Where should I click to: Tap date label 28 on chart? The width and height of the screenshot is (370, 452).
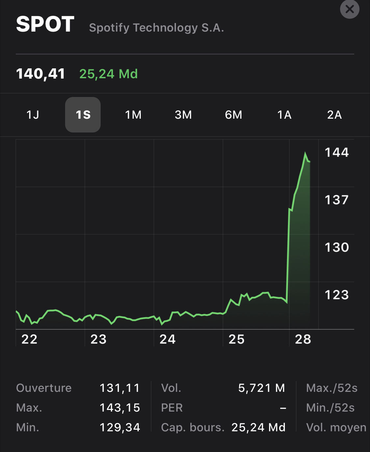[303, 339]
